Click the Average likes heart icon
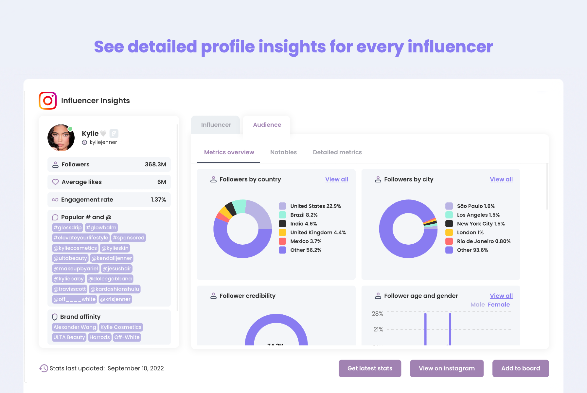 pyautogui.click(x=55, y=182)
